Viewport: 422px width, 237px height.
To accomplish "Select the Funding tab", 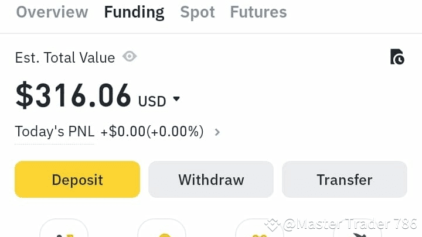I will point(134,12).
